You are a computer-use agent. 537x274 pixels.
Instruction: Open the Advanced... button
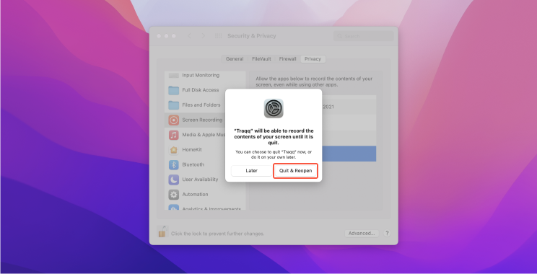362,234
